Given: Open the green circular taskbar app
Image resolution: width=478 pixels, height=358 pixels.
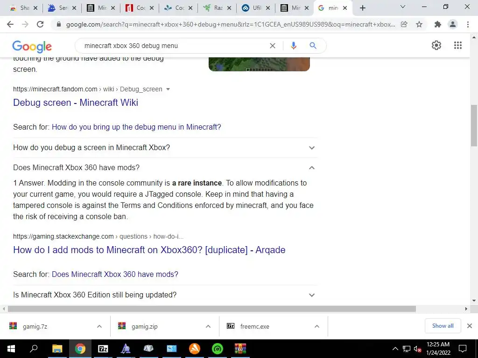Looking at the screenshot, I should tap(218, 349).
